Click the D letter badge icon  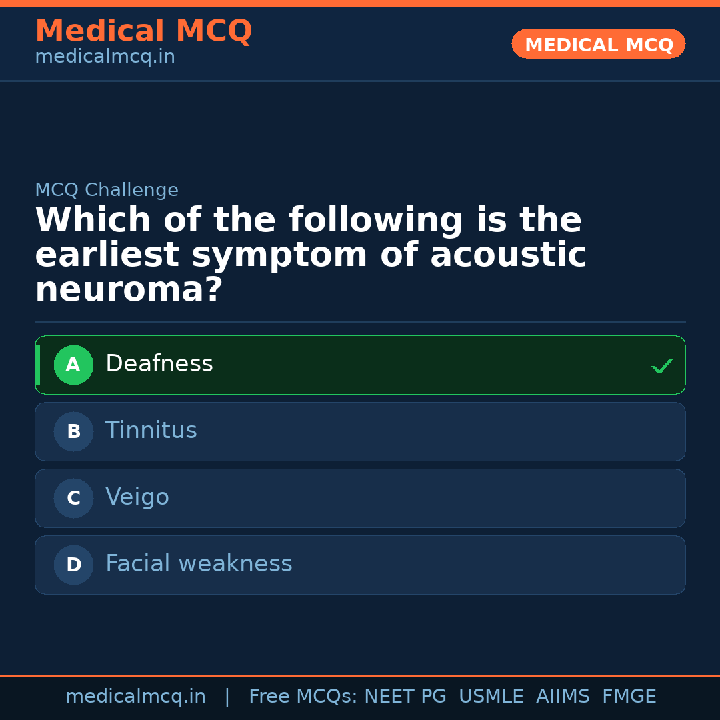tap(73, 565)
